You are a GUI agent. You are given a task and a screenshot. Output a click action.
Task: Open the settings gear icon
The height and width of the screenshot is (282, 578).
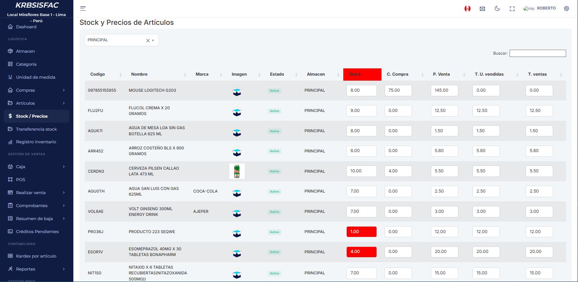pos(567,8)
